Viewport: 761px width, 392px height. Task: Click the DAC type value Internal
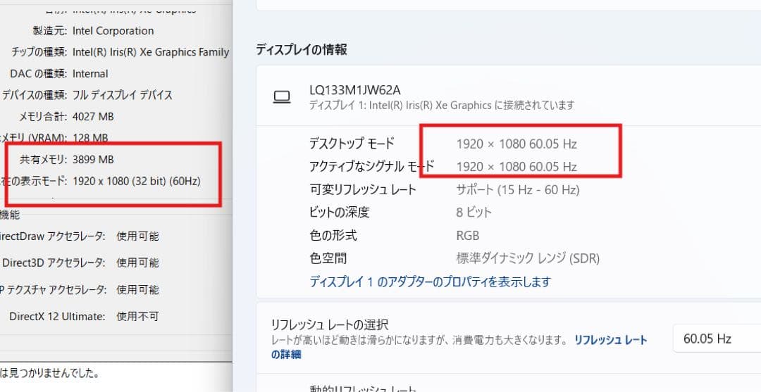90,74
